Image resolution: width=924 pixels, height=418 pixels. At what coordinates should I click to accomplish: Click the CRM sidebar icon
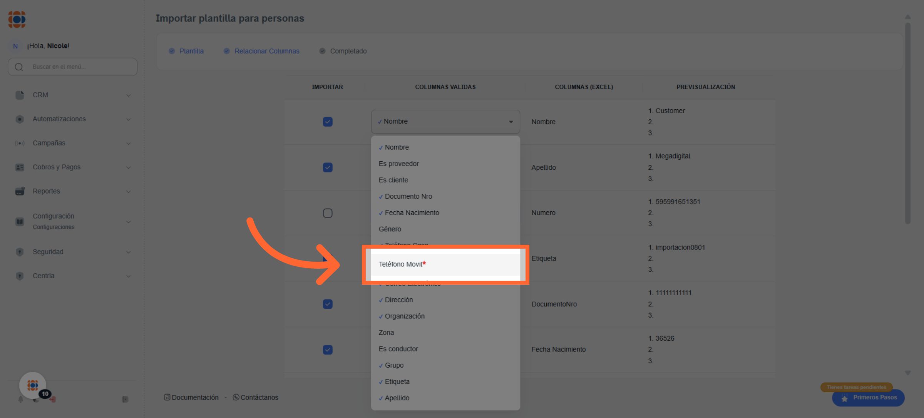20,95
